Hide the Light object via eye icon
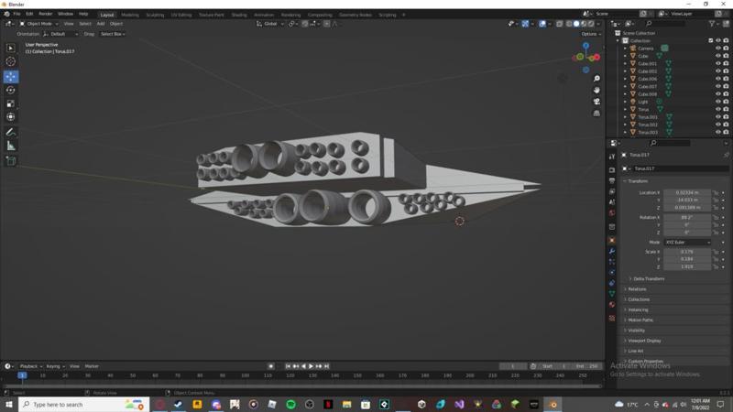The width and height of the screenshot is (733, 412). pyautogui.click(x=718, y=102)
